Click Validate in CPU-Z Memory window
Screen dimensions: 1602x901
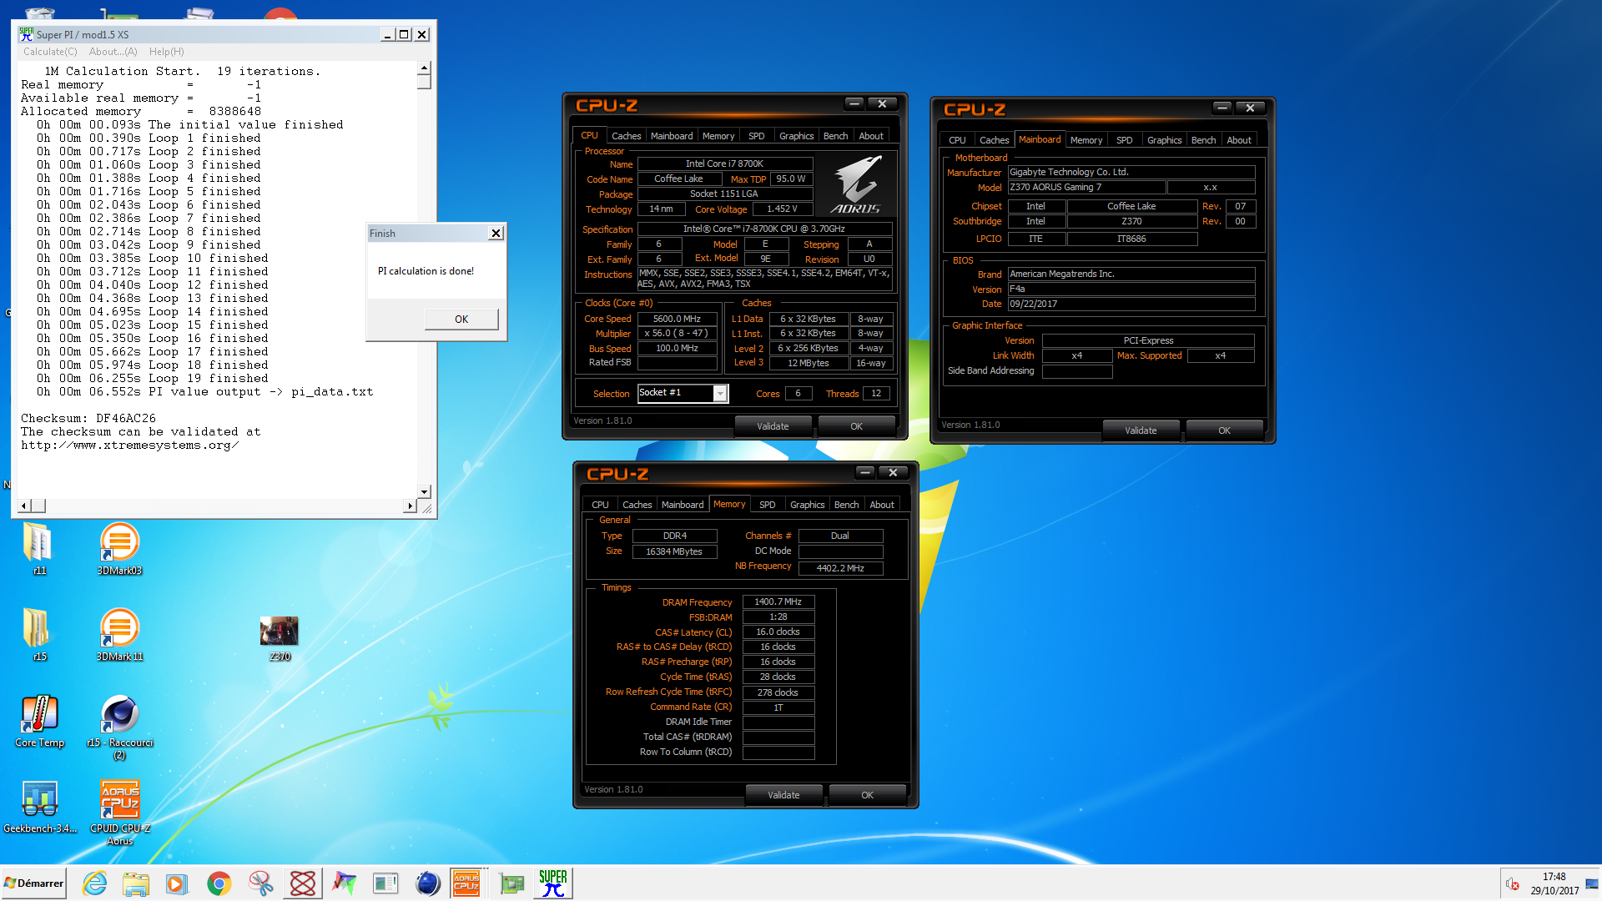click(x=783, y=795)
